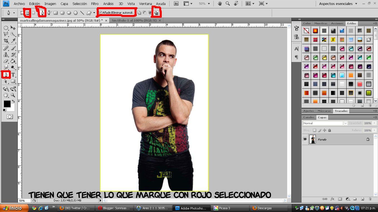Select the Path Selection arrow tool

click(6, 81)
